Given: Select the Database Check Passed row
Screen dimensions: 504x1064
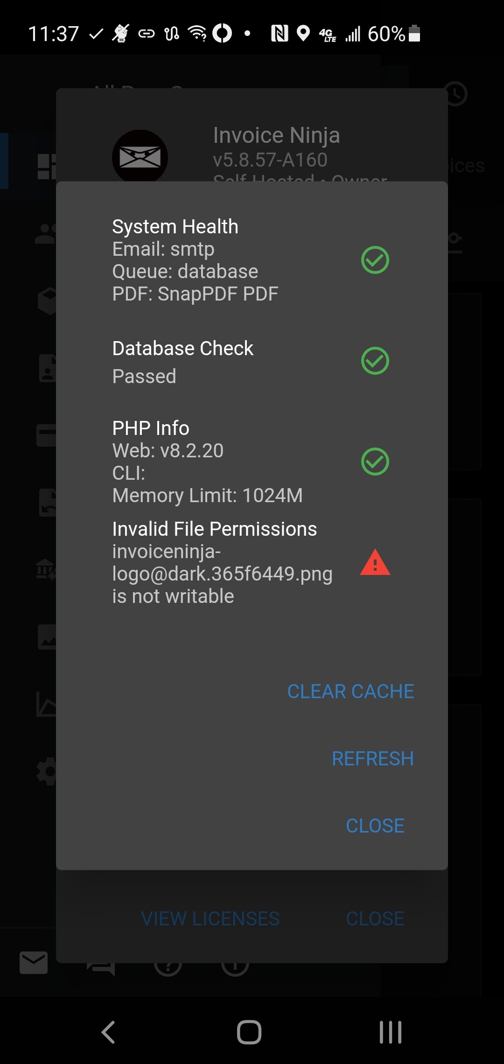Looking at the screenshot, I should [252, 362].
